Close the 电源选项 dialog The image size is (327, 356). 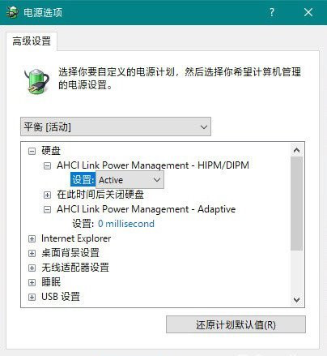308,12
